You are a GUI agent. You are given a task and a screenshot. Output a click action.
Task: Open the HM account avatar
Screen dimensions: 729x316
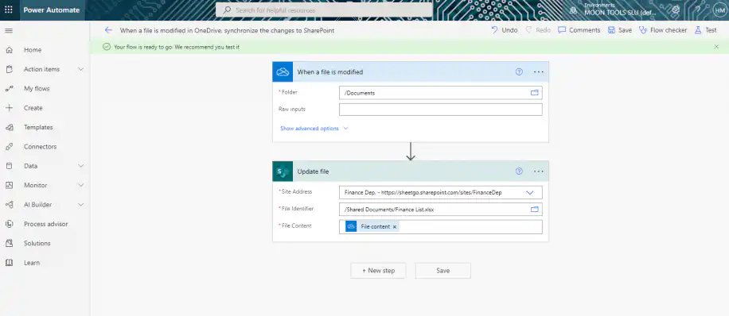pos(719,10)
